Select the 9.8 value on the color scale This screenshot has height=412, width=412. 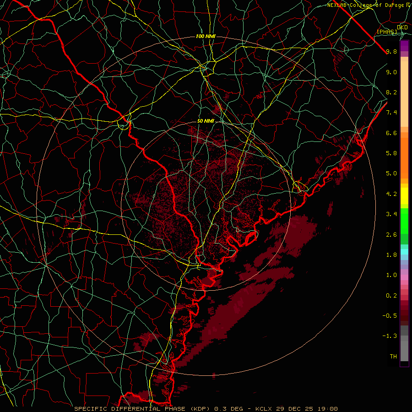tap(391, 51)
